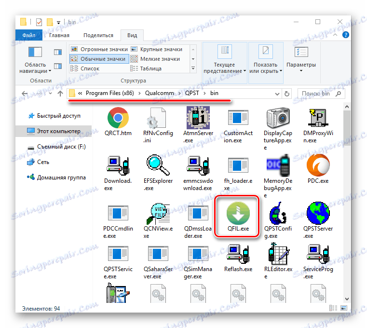Screen dimensions: 367x328
Task: Refresh the current folder
Action: coord(287,94)
